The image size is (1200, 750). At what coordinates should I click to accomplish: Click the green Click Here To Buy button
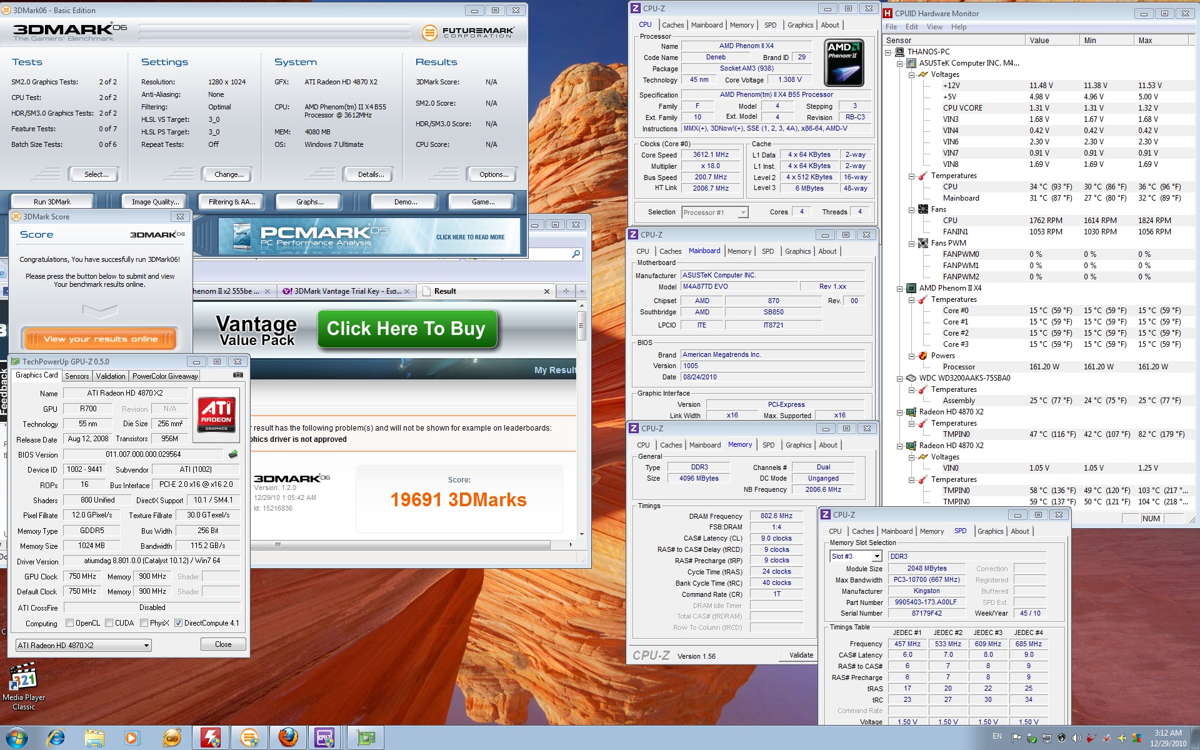[406, 329]
